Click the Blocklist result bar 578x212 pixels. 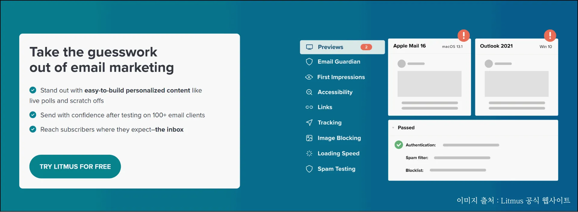[458, 170]
